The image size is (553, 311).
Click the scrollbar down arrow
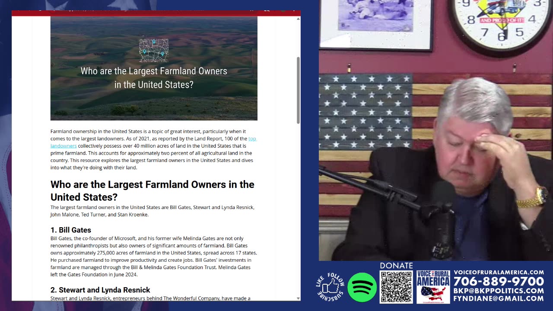point(298,298)
